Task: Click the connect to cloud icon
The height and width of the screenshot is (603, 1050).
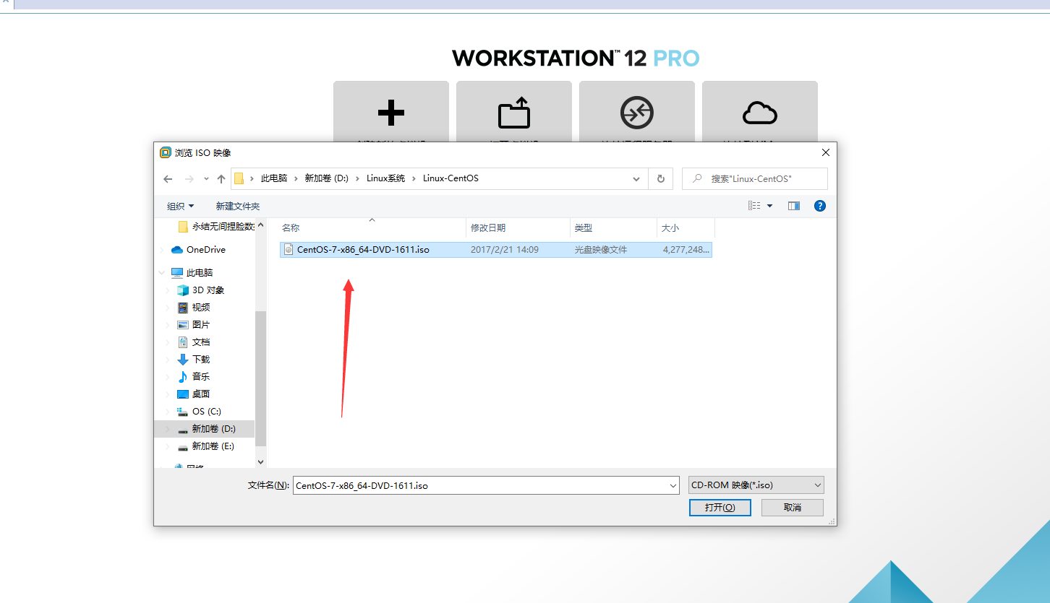Action: (760, 113)
